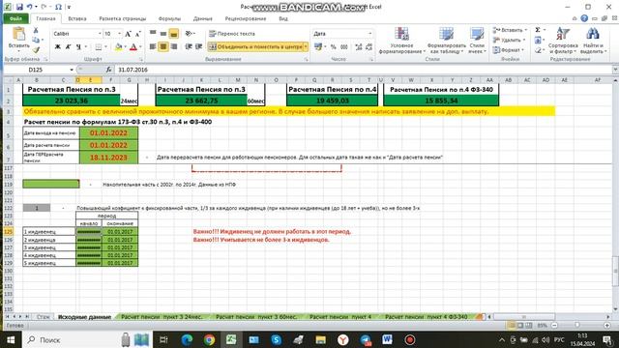Decrease decimal places
The image size is (619, 348).
[x=368, y=47]
